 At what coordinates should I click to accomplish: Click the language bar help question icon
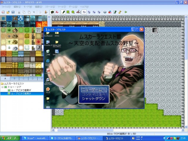point(133,138)
